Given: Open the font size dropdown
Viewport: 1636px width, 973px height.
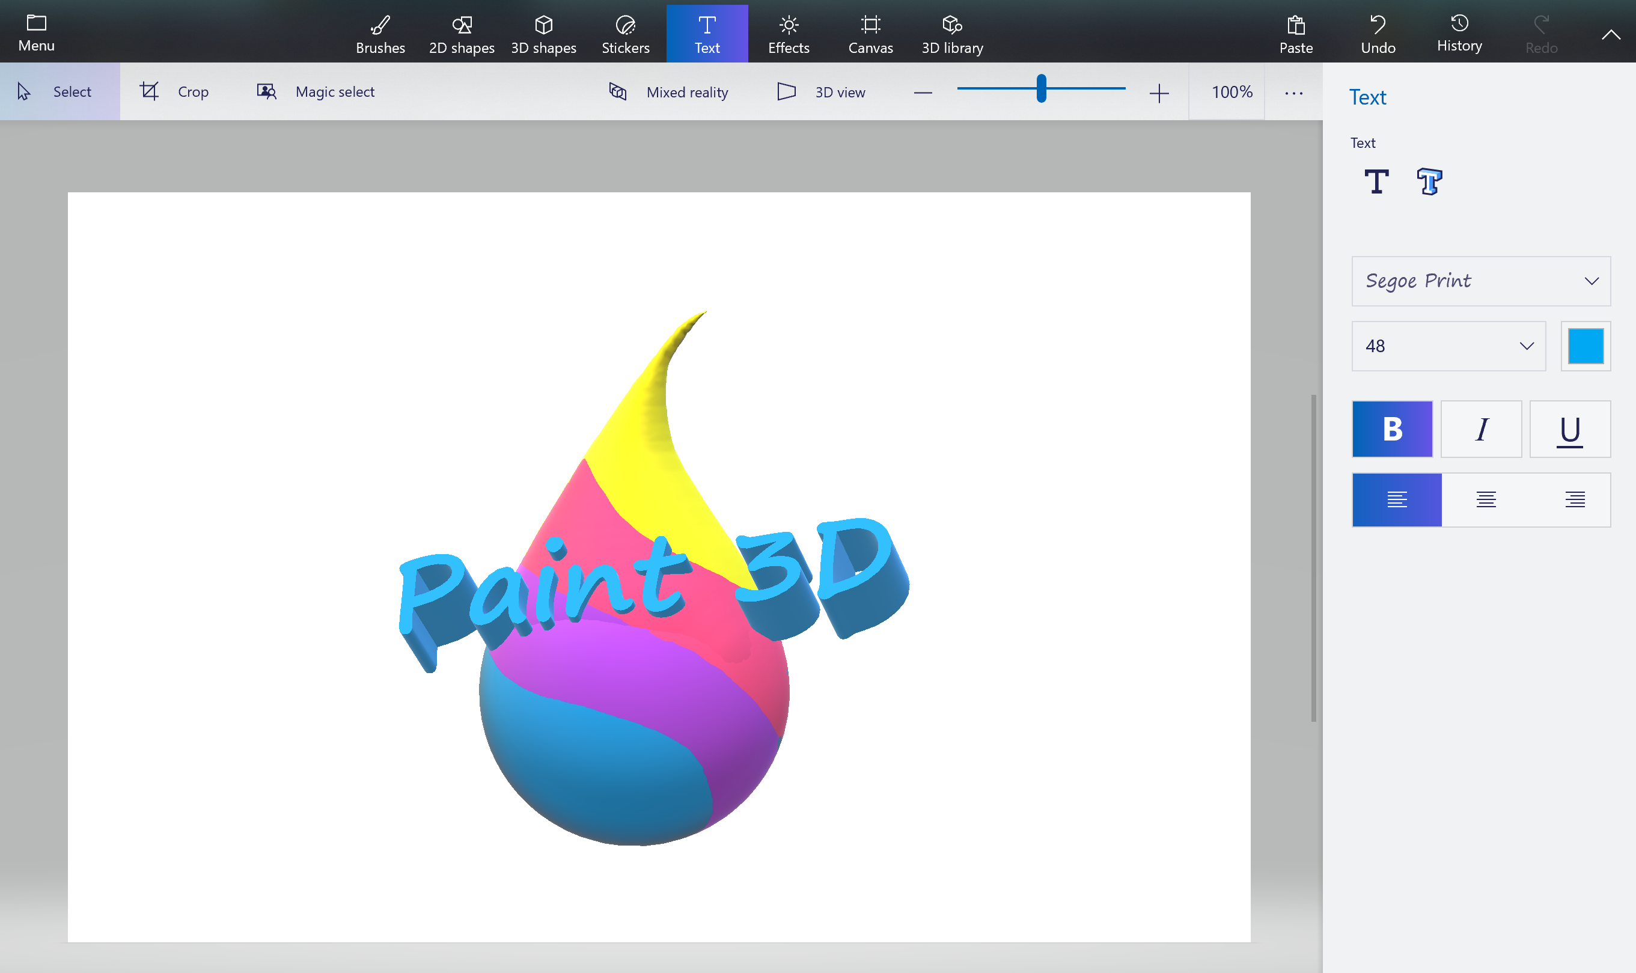Looking at the screenshot, I should click(1448, 346).
